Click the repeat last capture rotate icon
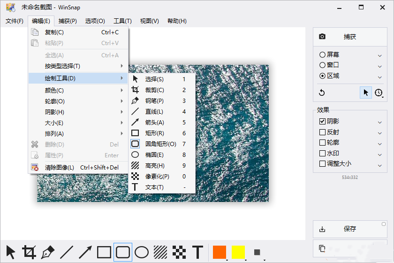 [x=322, y=93]
